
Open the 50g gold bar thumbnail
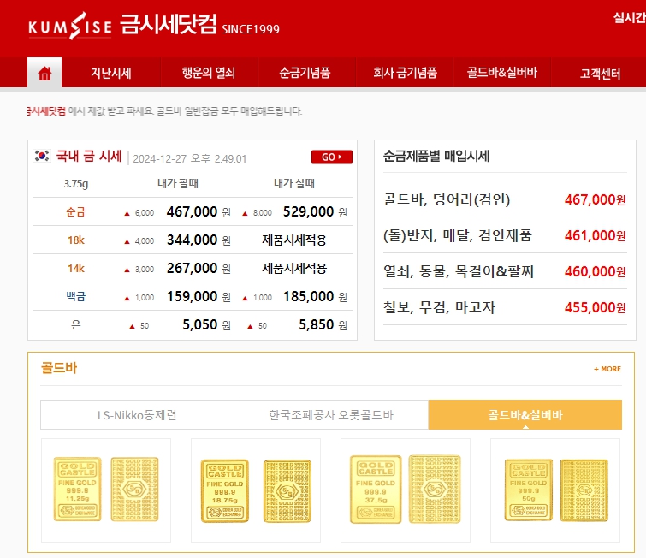click(555, 490)
